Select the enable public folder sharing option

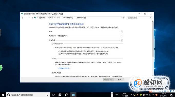coord(59,51)
